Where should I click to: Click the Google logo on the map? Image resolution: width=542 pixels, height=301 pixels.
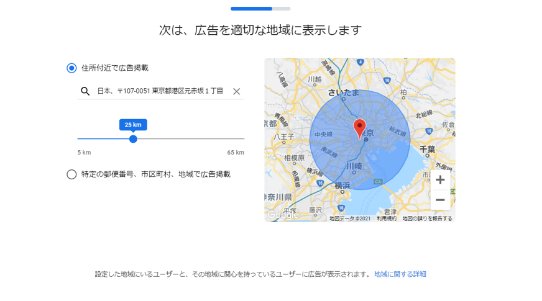point(283,215)
